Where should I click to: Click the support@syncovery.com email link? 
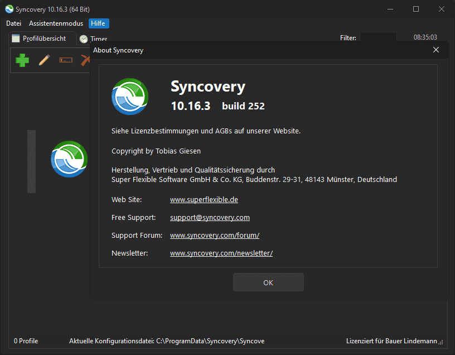pyautogui.click(x=210, y=218)
